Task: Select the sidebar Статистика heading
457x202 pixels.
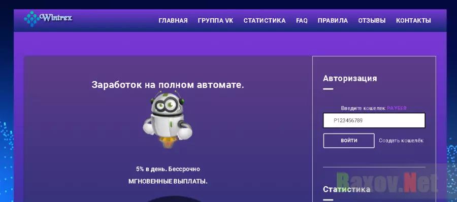Action: point(346,189)
